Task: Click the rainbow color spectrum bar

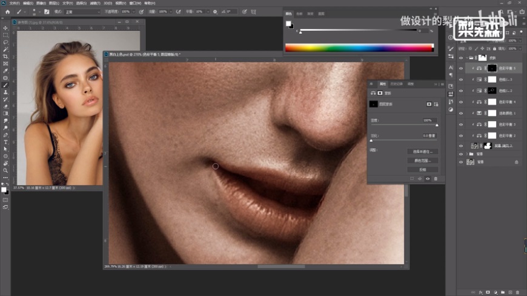Action: click(x=359, y=48)
